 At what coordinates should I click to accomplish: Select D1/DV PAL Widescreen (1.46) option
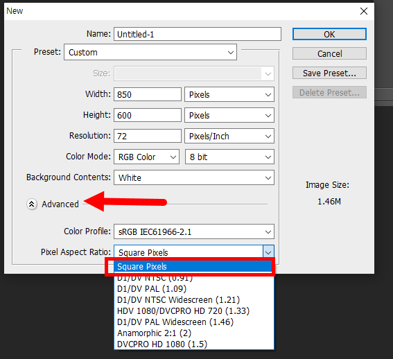194,322
